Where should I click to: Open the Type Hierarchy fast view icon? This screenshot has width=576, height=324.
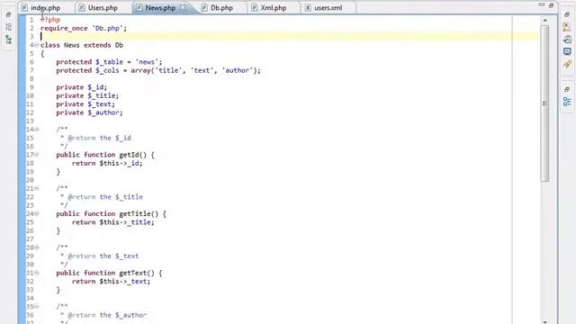point(8,40)
